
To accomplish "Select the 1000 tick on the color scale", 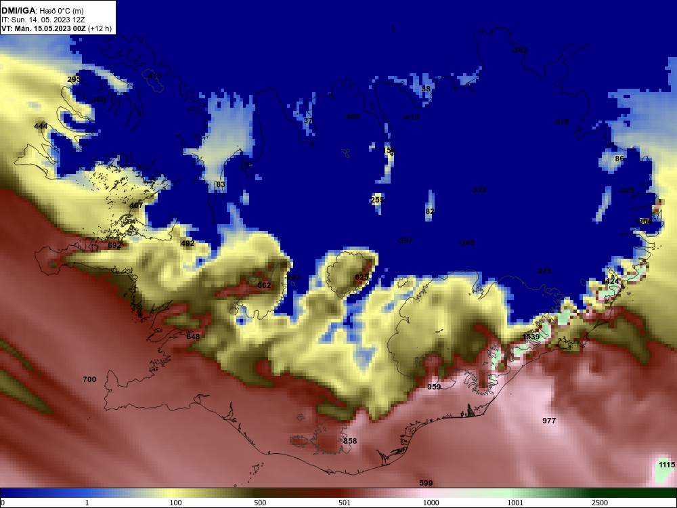I will click(431, 503).
